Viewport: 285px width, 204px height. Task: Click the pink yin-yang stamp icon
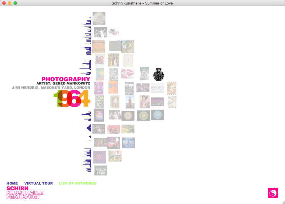(x=273, y=193)
